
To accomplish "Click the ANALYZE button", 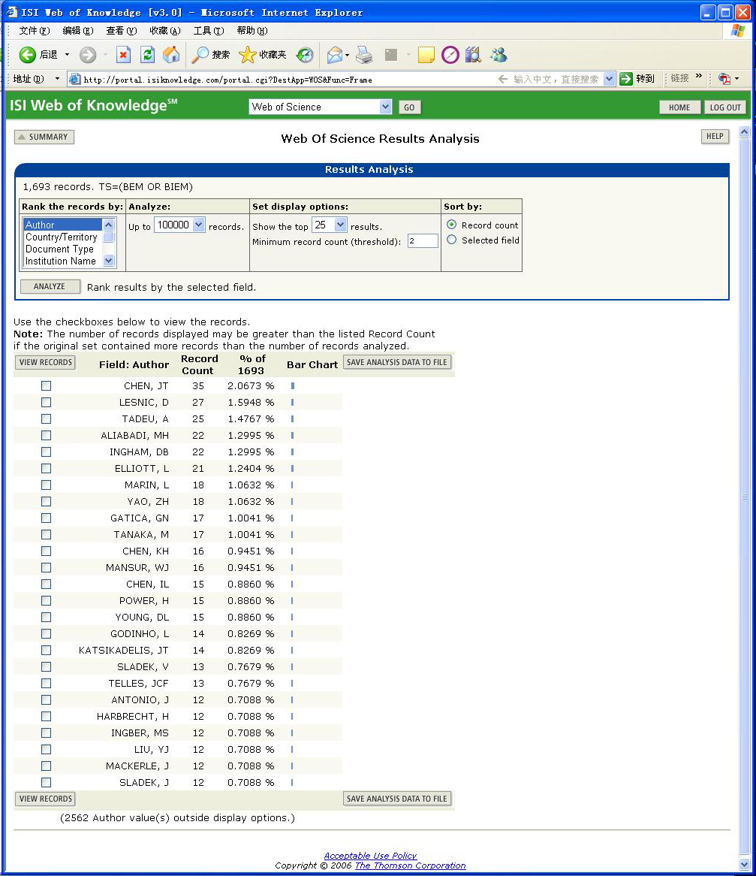I will 50,286.
